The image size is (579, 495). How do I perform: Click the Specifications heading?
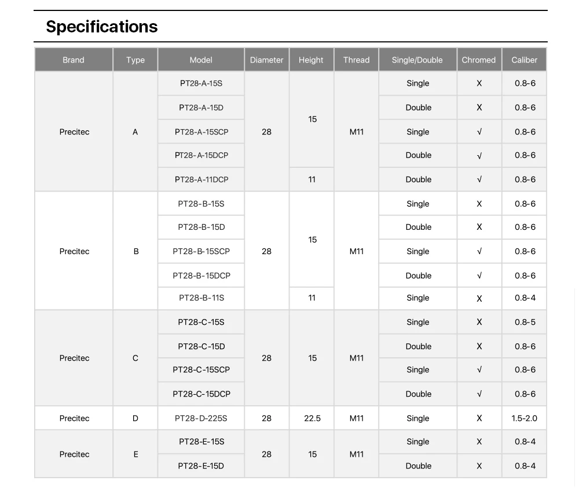102,27
